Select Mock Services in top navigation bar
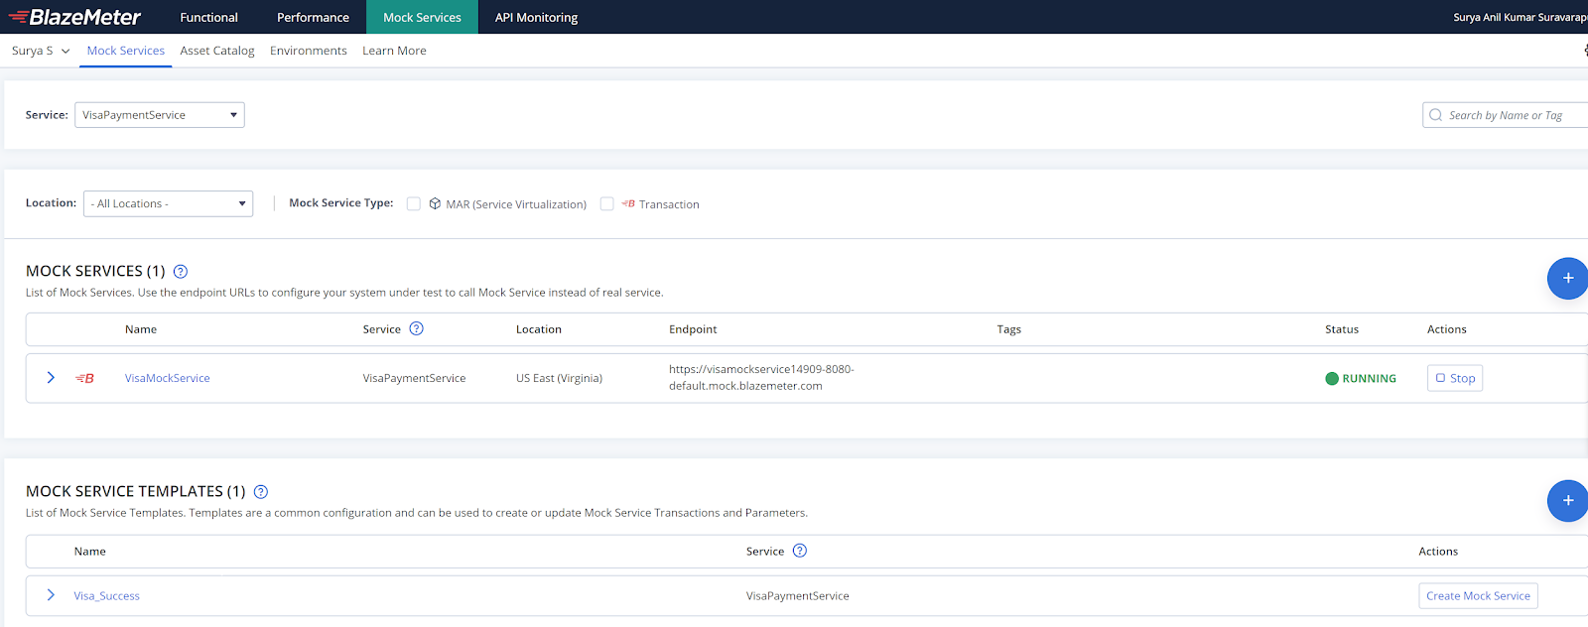Screen dimensions: 1588x627 pyautogui.click(x=422, y=17)
